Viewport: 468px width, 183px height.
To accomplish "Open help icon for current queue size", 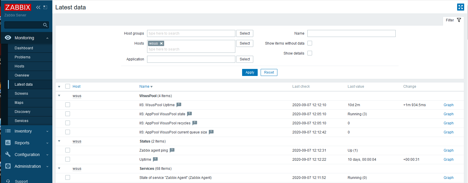I will 211,132.
